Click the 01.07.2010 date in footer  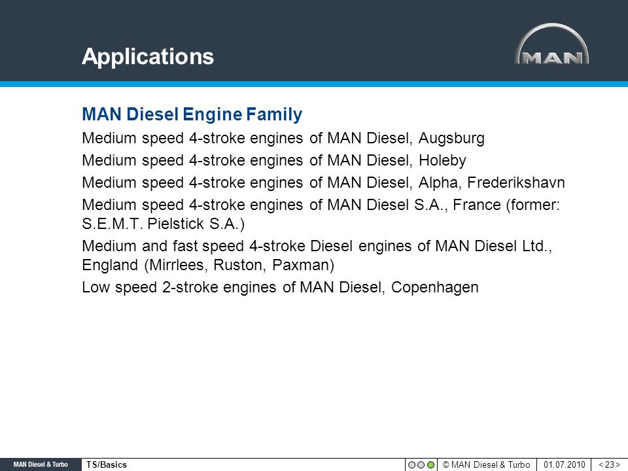coord(564,464)
